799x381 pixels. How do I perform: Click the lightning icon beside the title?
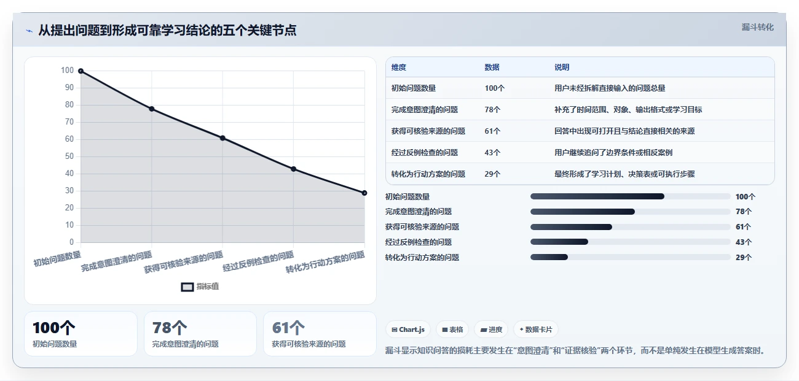pyautogui.click(x=29, y=31)
